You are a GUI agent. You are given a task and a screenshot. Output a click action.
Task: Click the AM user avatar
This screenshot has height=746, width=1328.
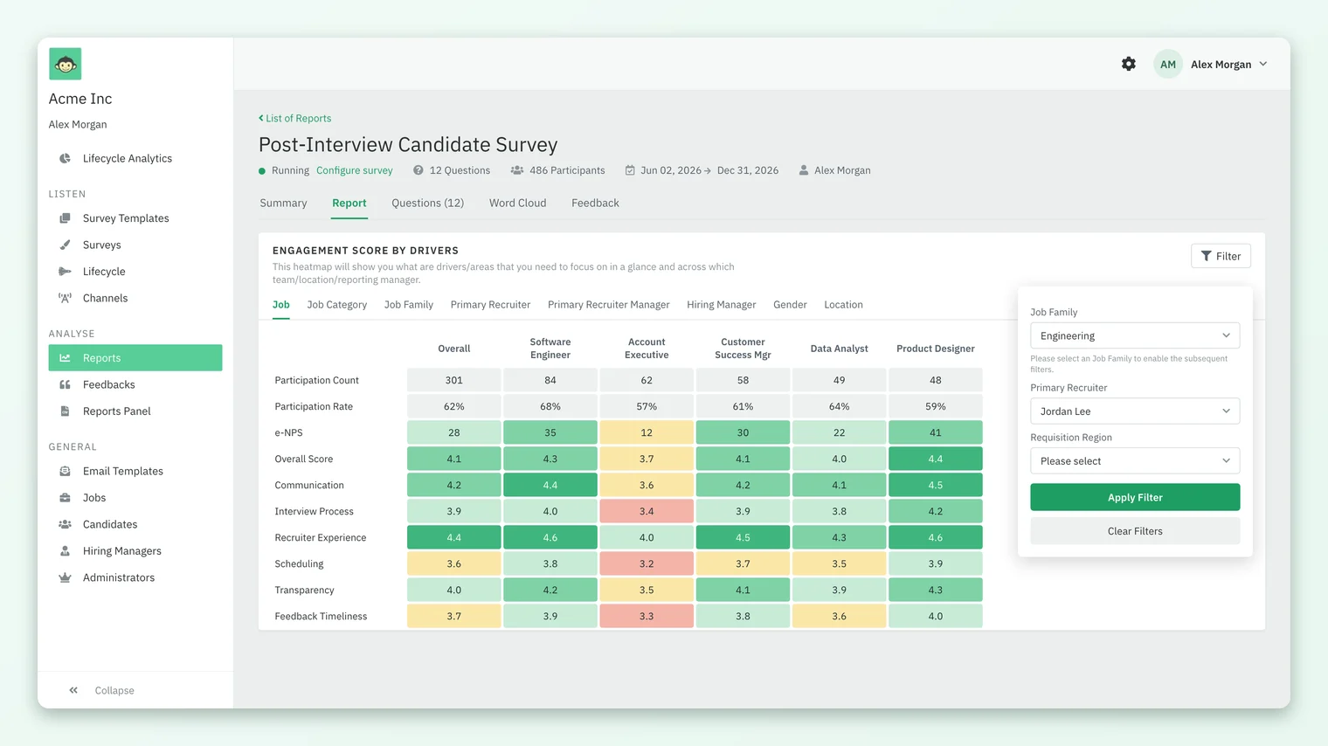tap(1168, 64)
